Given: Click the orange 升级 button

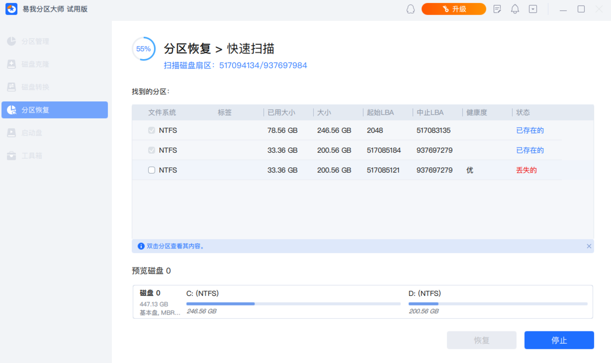Looking at the screenshot, I should 454,9.
